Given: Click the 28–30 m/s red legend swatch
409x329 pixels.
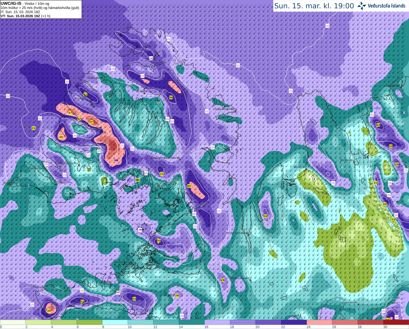Looking at the screenshot, I should pyautogui.click(x=371, y=322).
